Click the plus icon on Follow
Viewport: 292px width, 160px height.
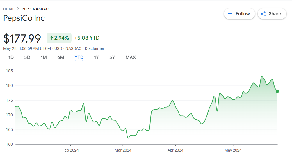coord(230,14)
